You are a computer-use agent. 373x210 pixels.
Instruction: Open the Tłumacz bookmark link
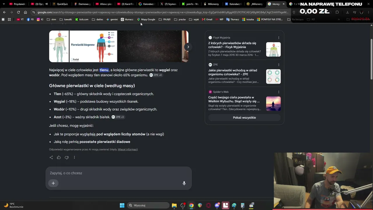point(233,20)
